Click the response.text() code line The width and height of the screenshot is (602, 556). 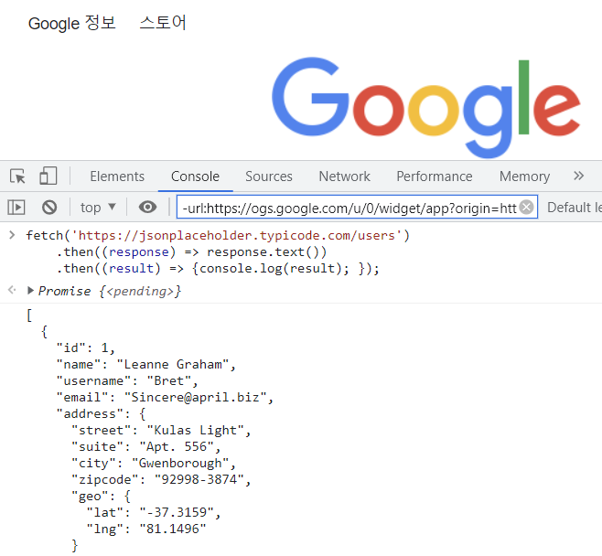coord(191,252)
